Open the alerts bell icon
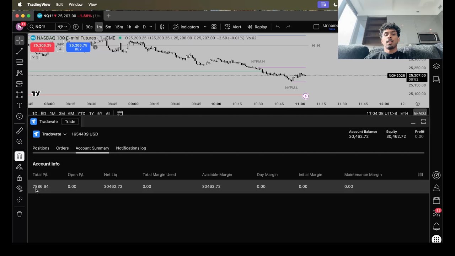 [x=437, y=226]
